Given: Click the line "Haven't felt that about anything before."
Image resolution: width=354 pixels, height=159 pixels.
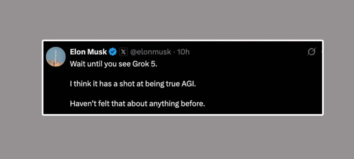Looking at the screenshot, I should (137, 103).
